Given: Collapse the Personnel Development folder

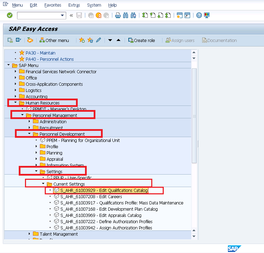Looking at the screenshot, I should (29, 133).
